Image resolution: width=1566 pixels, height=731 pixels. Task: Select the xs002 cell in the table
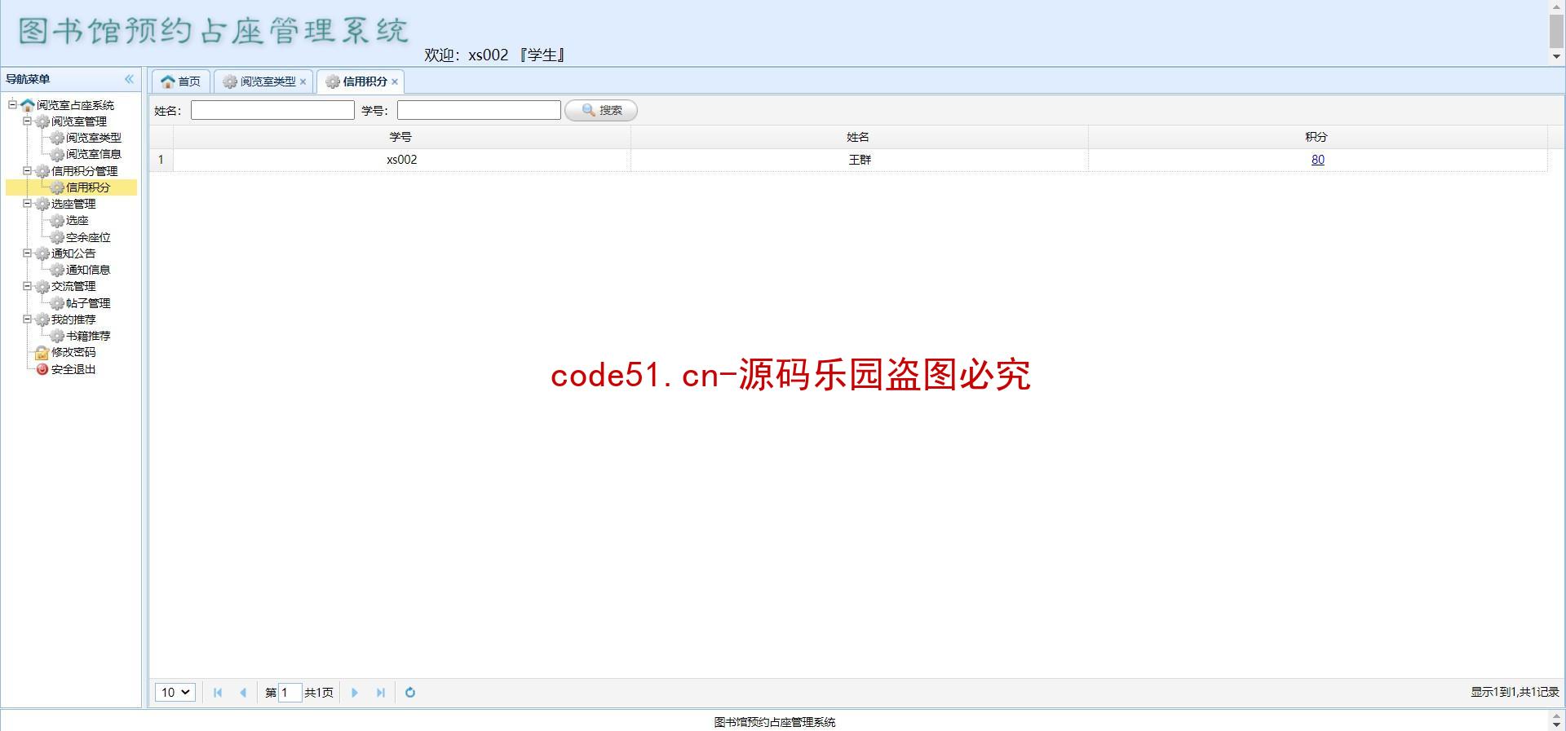click(x=402, y=160)
